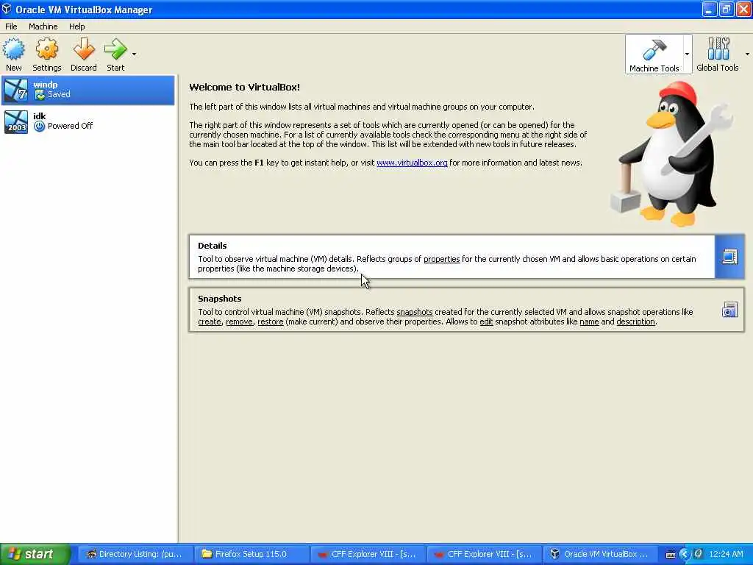The width and height of the screenshot is (753, 565).
Task: Click the restore link in Snapshots
Action: [271, 321]
